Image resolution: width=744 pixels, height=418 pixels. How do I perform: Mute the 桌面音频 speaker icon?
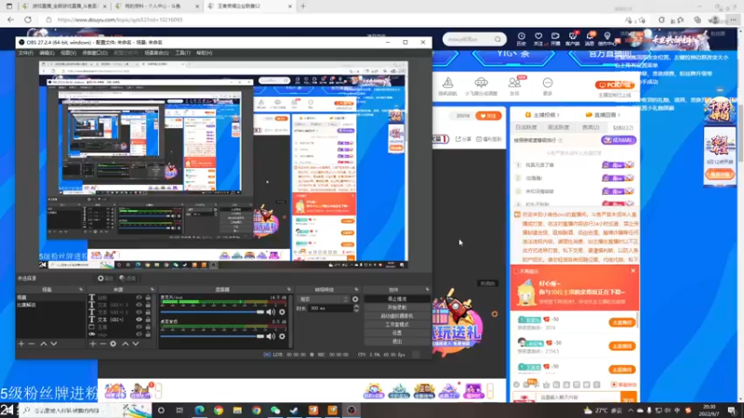click(271, 336)
